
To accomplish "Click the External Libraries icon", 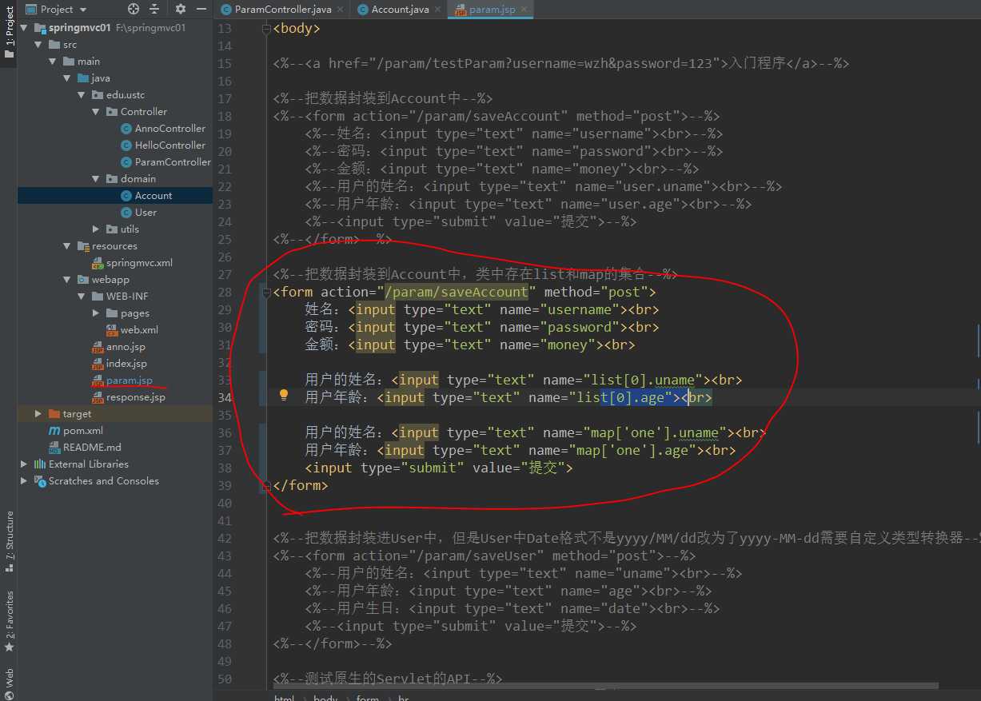I will click(39, 464).
